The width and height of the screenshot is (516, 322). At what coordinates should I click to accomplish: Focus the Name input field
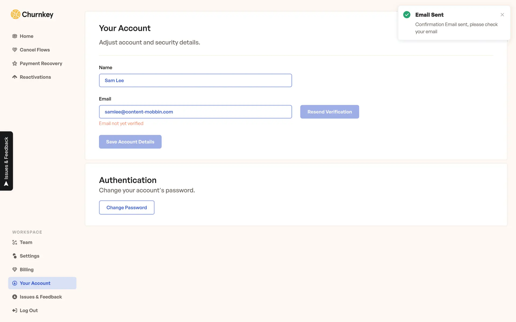tap(195, 80)
